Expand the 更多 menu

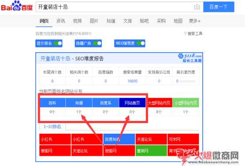tap(195, 21)
